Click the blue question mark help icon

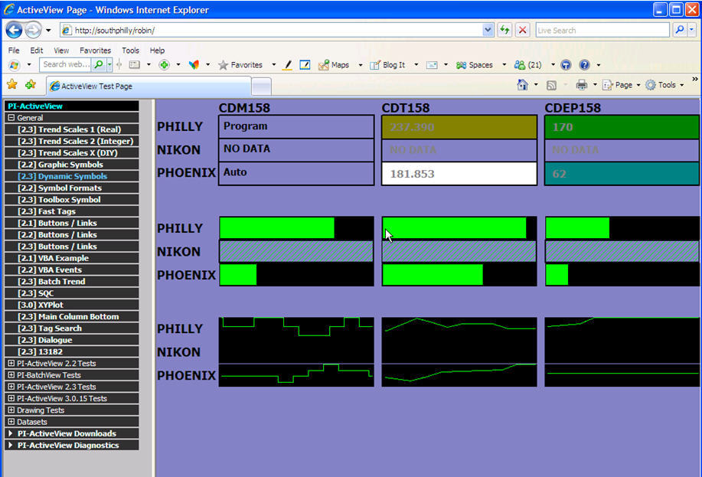click(584, 65)
